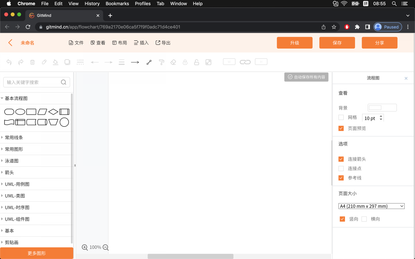Open the Bookmarks menu in the menu bar

pos(117,4)
